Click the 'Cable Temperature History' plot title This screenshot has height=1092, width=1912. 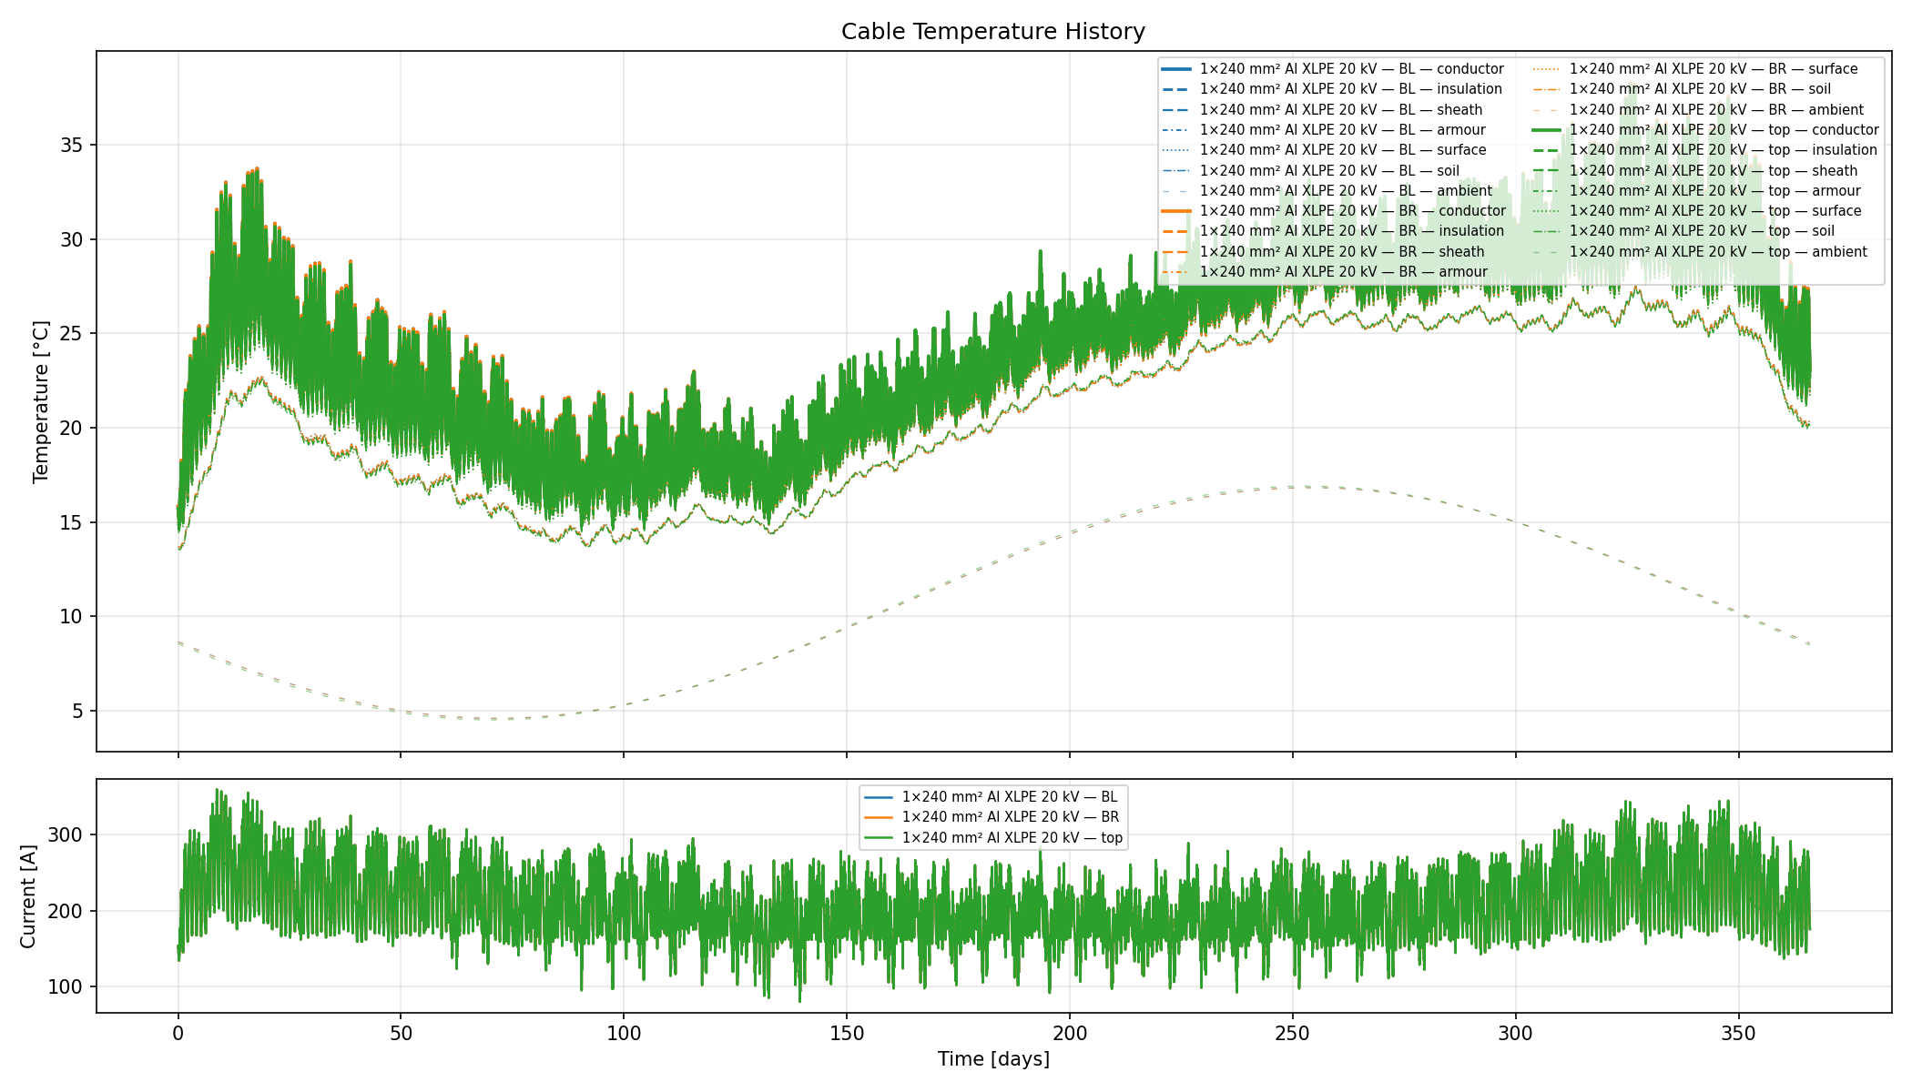(x=992, y=32)
